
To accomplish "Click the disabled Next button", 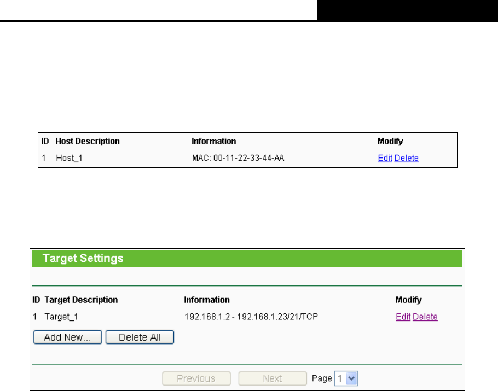I will point(273,378).
